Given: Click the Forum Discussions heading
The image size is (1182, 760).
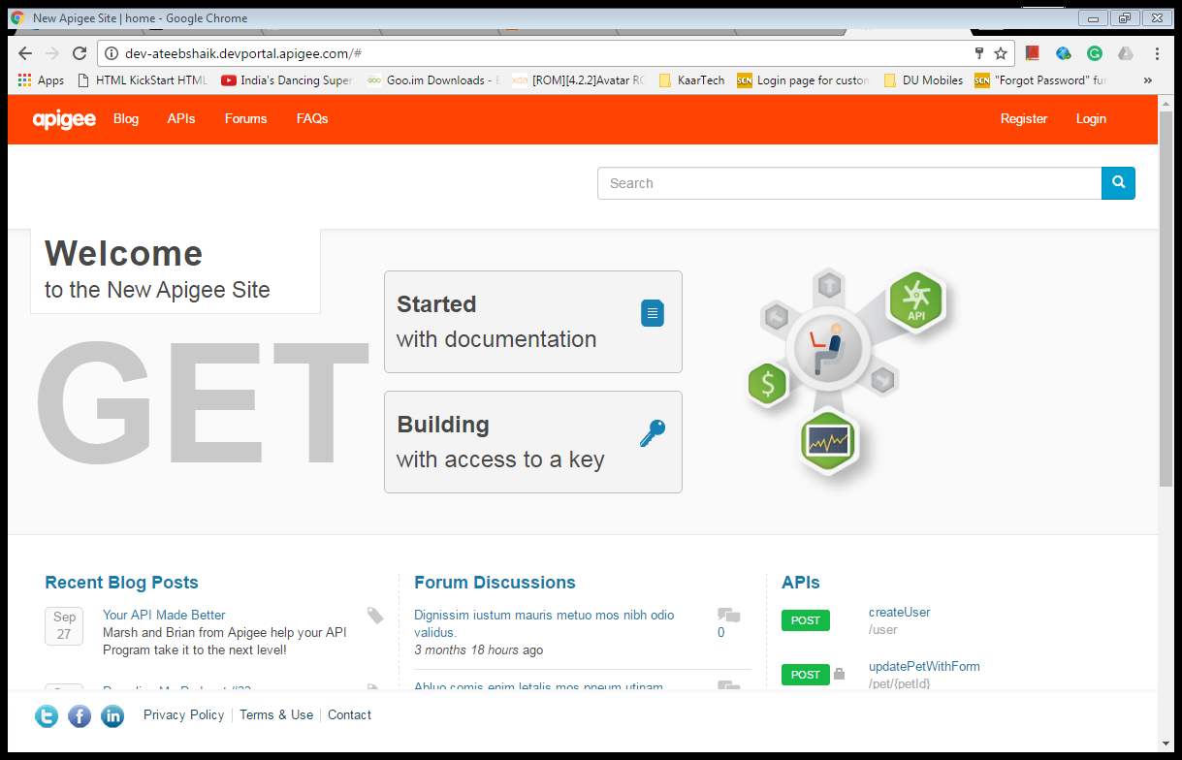Looking at the screenshot, I should (x=495, y=583).
